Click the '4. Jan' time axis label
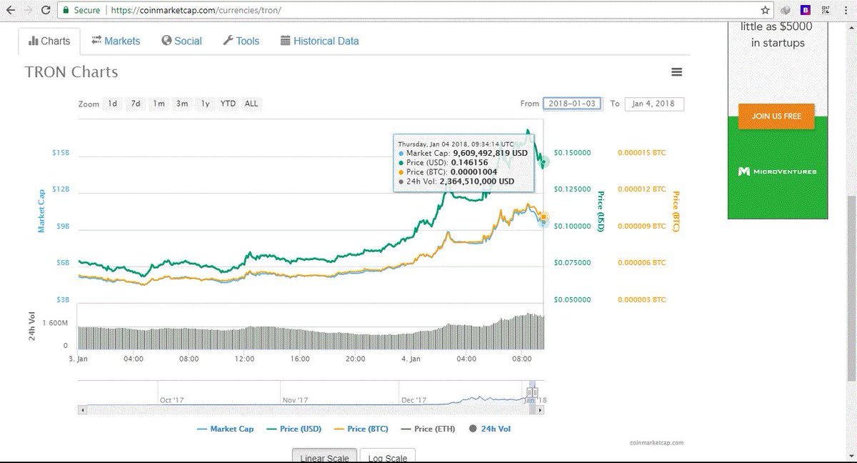Screen dimensions: 857x463 coord(411,359)
